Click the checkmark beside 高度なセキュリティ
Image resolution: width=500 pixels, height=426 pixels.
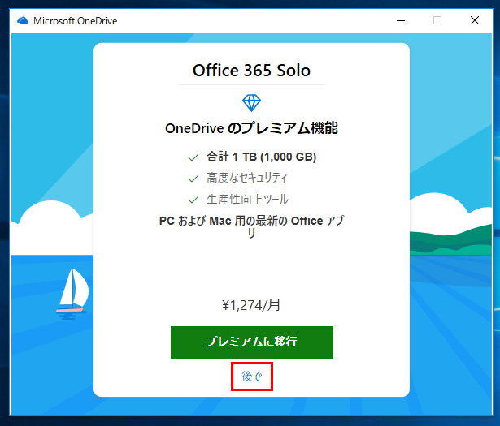(x=193, y=178)
